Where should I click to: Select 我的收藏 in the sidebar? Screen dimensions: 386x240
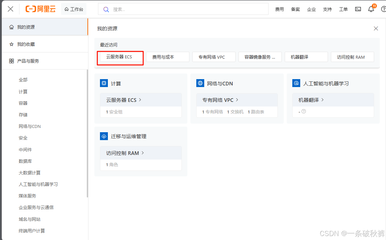45,44
